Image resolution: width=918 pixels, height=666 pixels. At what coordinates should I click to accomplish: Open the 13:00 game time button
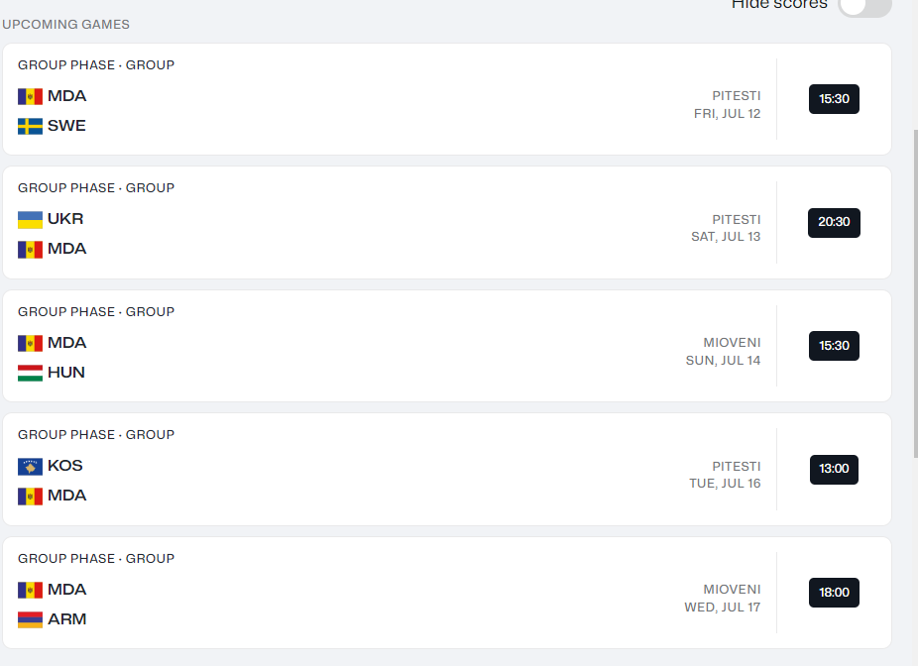(834, 469)
